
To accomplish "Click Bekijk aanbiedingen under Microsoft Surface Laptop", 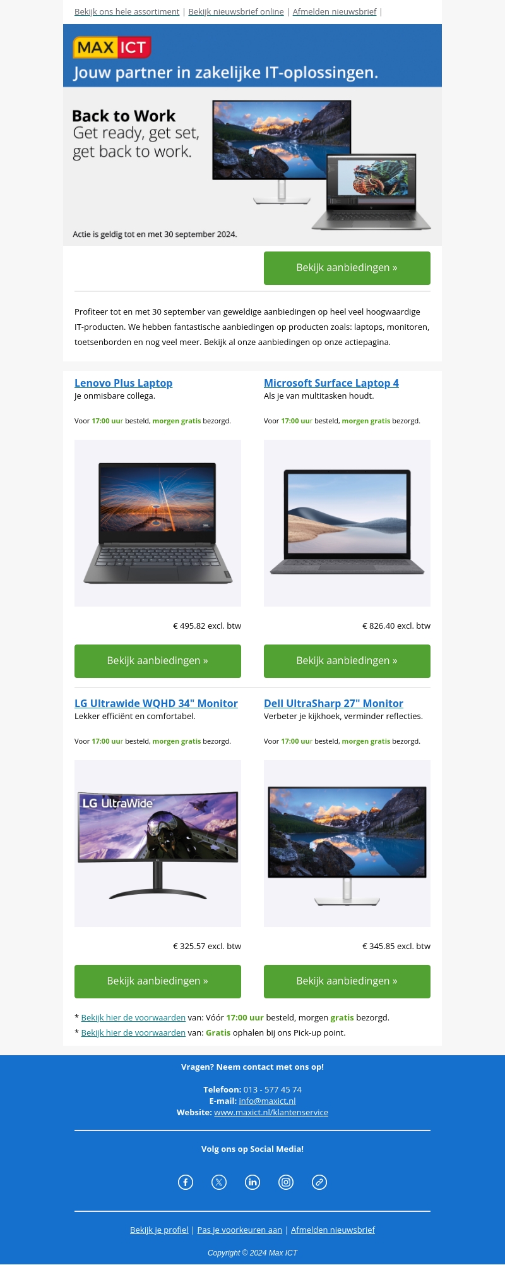I will pos(347,661).
